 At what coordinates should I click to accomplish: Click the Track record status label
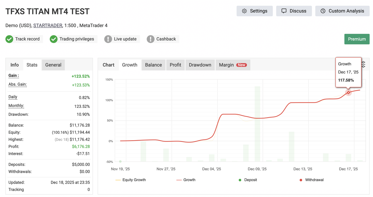27,39
